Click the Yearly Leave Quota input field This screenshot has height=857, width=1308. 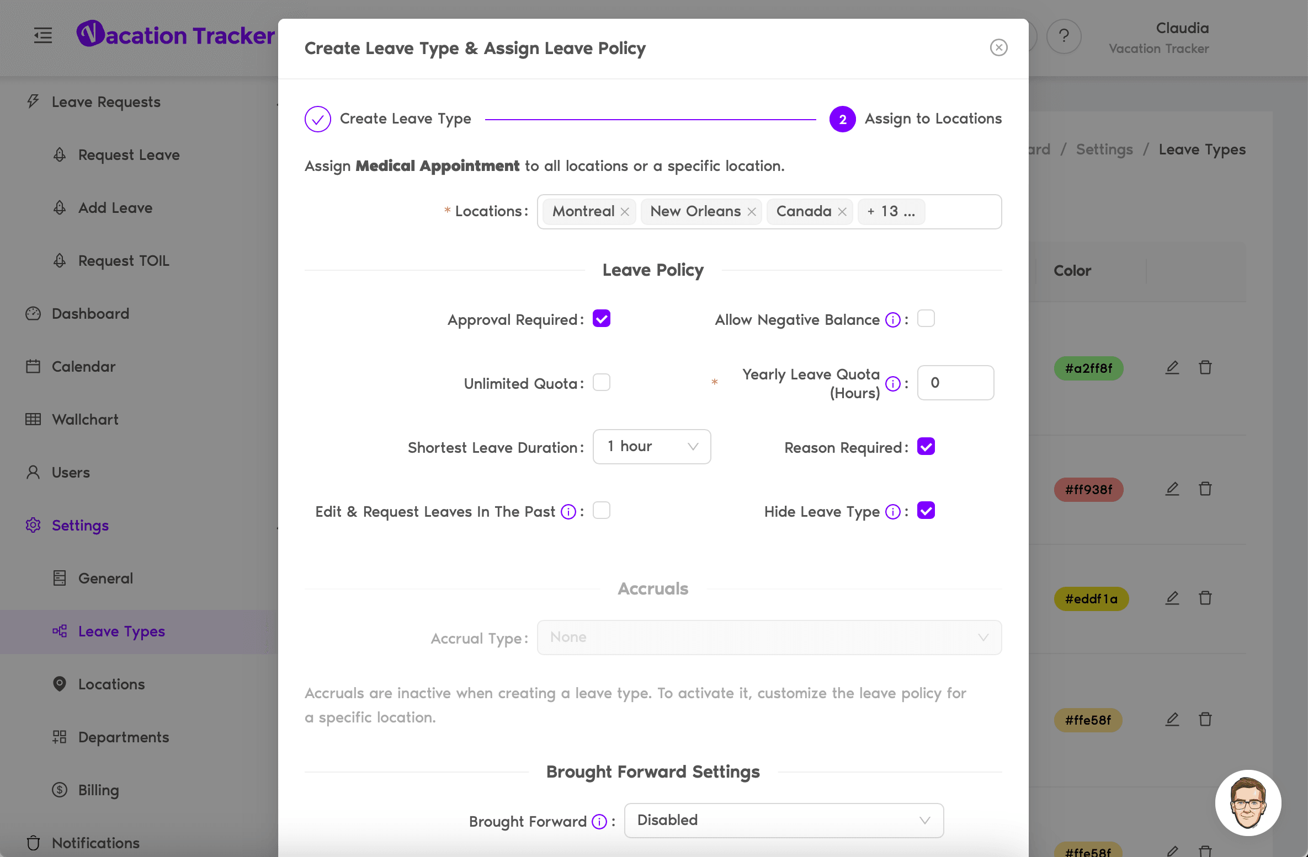point(955,383)
